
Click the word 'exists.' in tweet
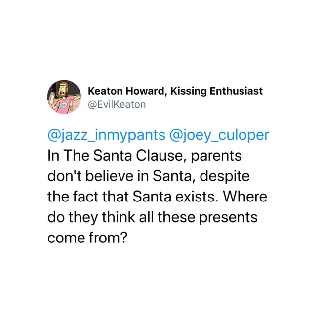point(197,197)
